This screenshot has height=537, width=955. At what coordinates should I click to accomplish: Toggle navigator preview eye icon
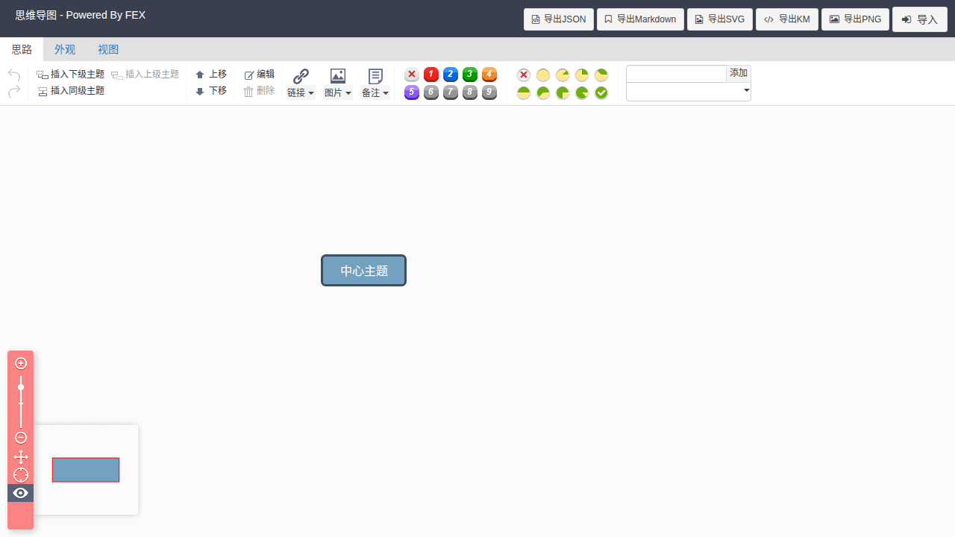21,493
